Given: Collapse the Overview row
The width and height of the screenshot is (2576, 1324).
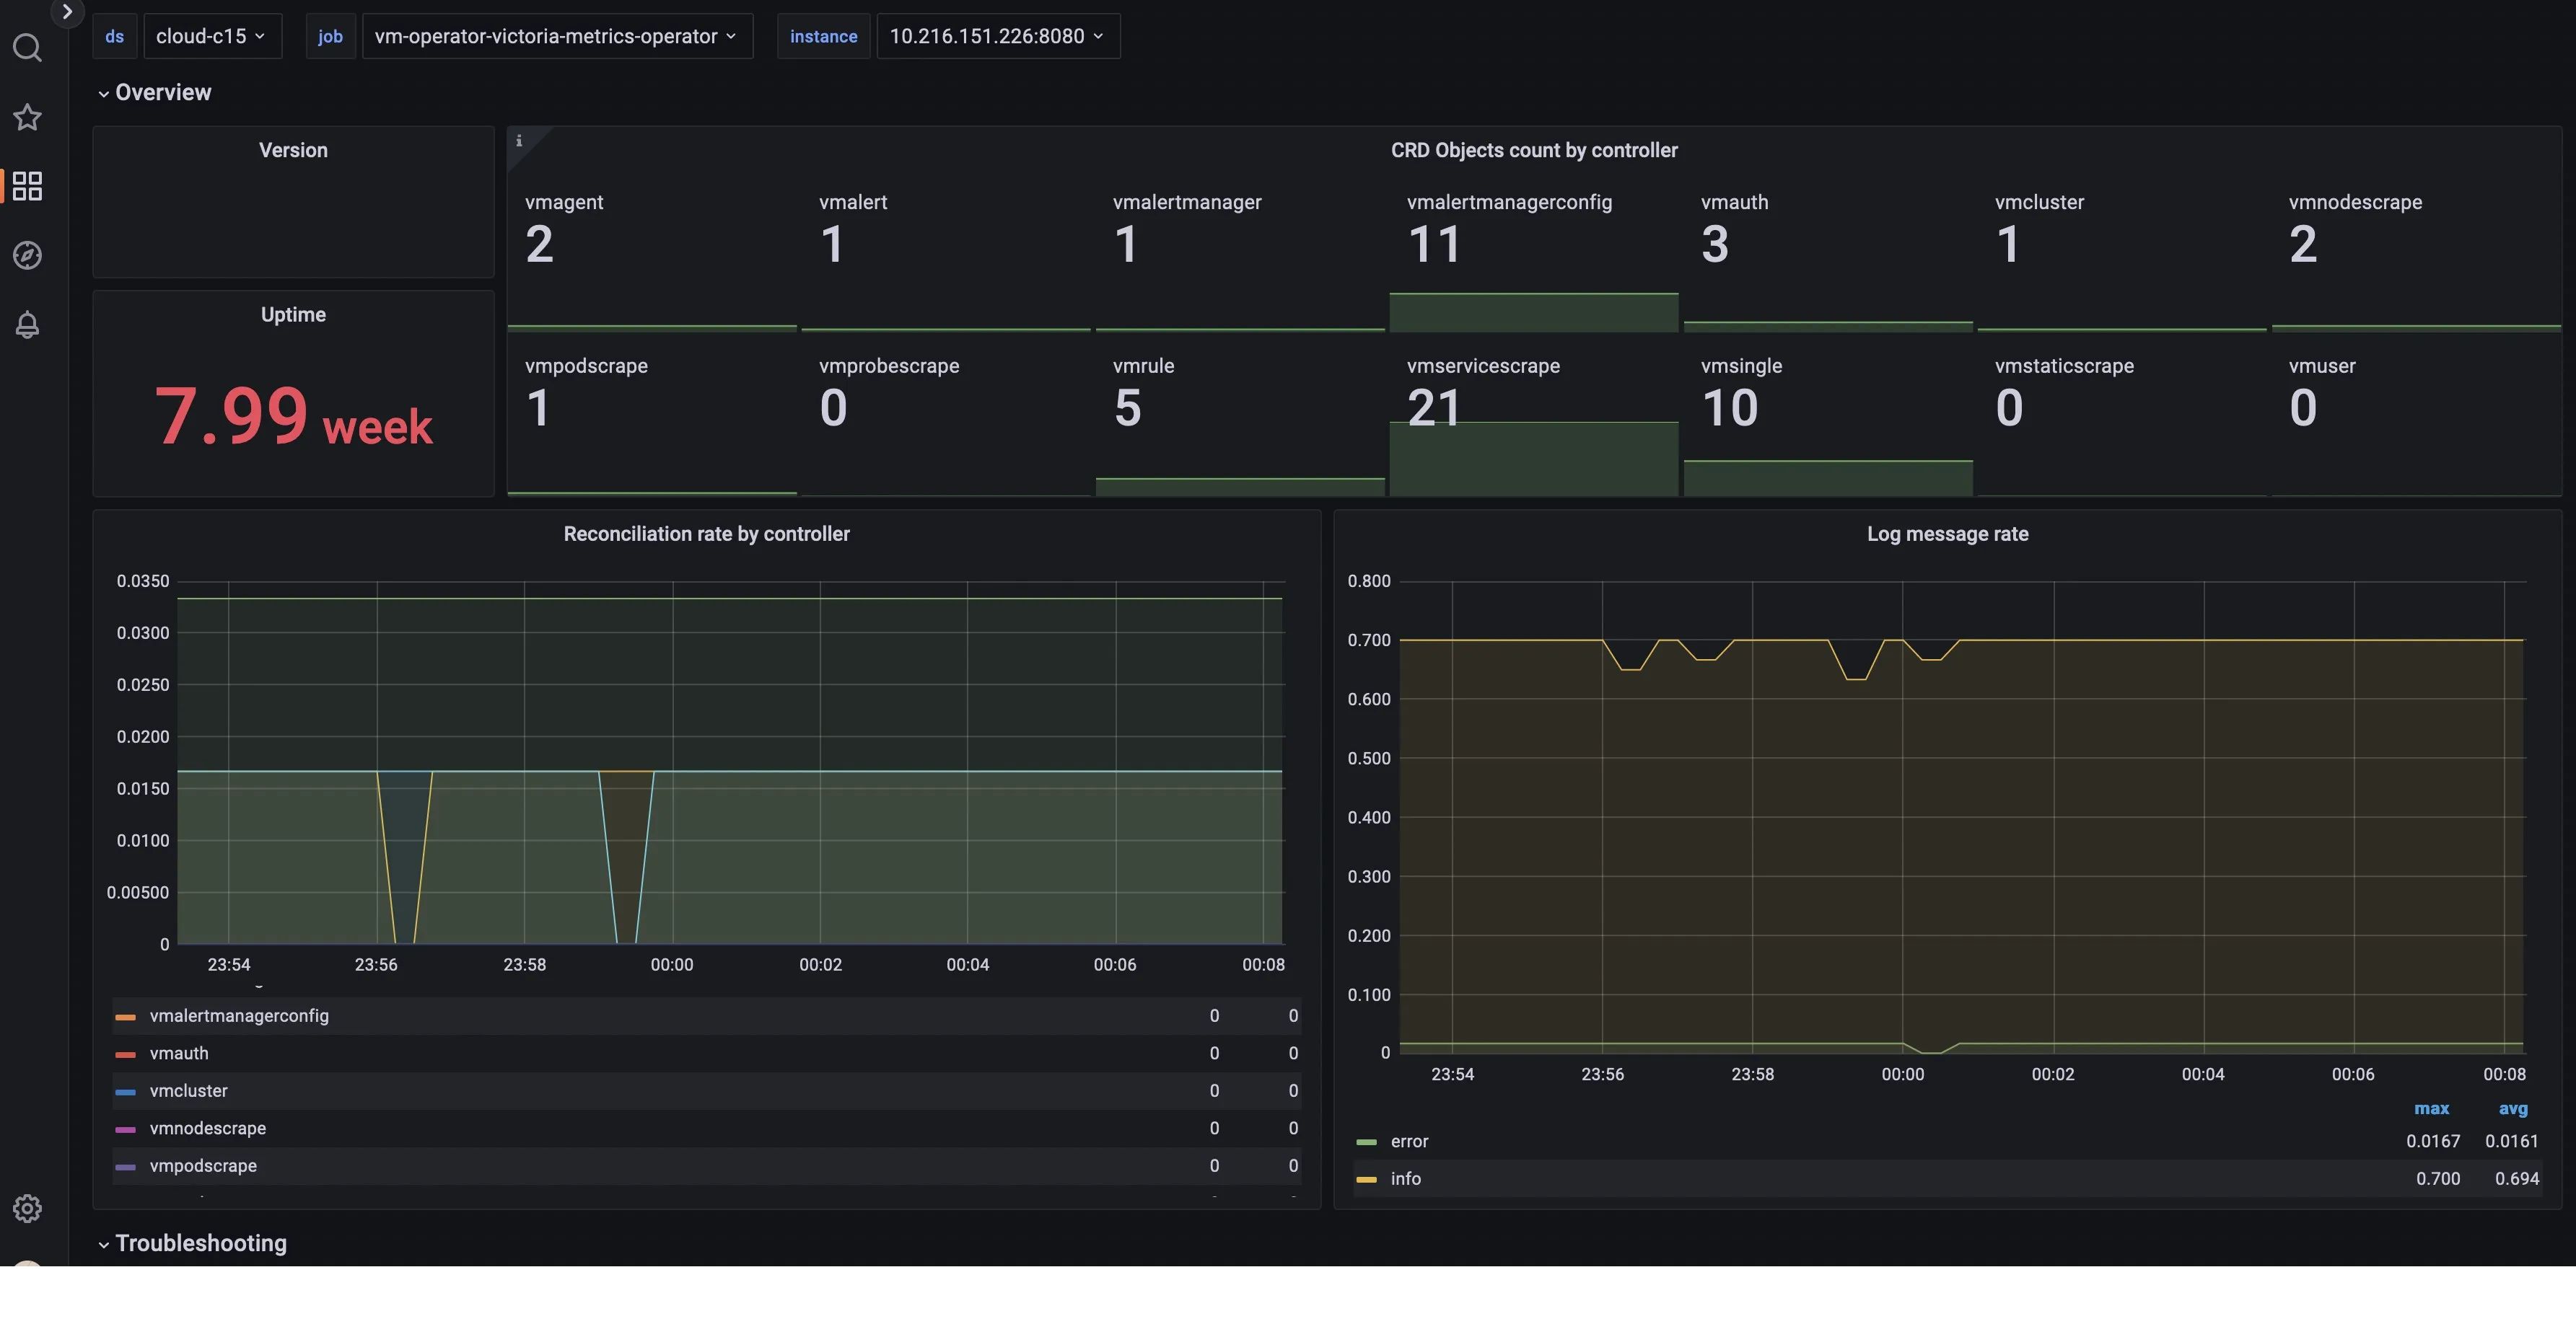Looking at the screenshot, I should click(x=162, y=93).
